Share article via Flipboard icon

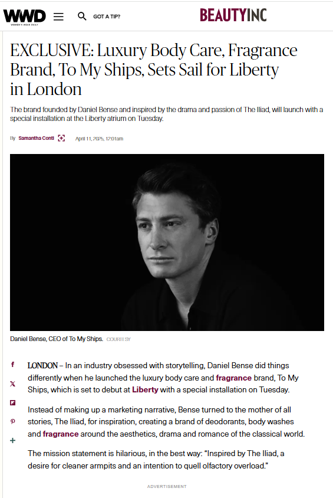(13, 403)
